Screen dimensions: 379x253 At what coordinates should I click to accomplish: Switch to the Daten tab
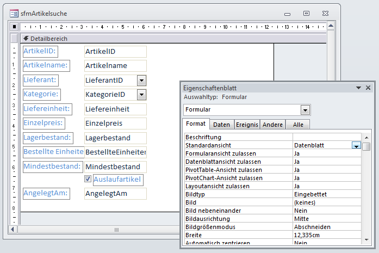tap(221, 125)
